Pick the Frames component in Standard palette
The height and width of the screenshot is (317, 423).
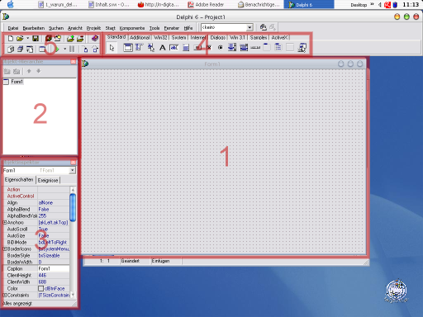coord(128,48)
